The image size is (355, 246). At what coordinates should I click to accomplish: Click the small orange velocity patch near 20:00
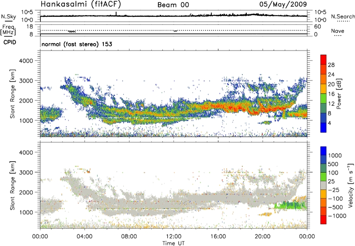(x=265, y=214)
